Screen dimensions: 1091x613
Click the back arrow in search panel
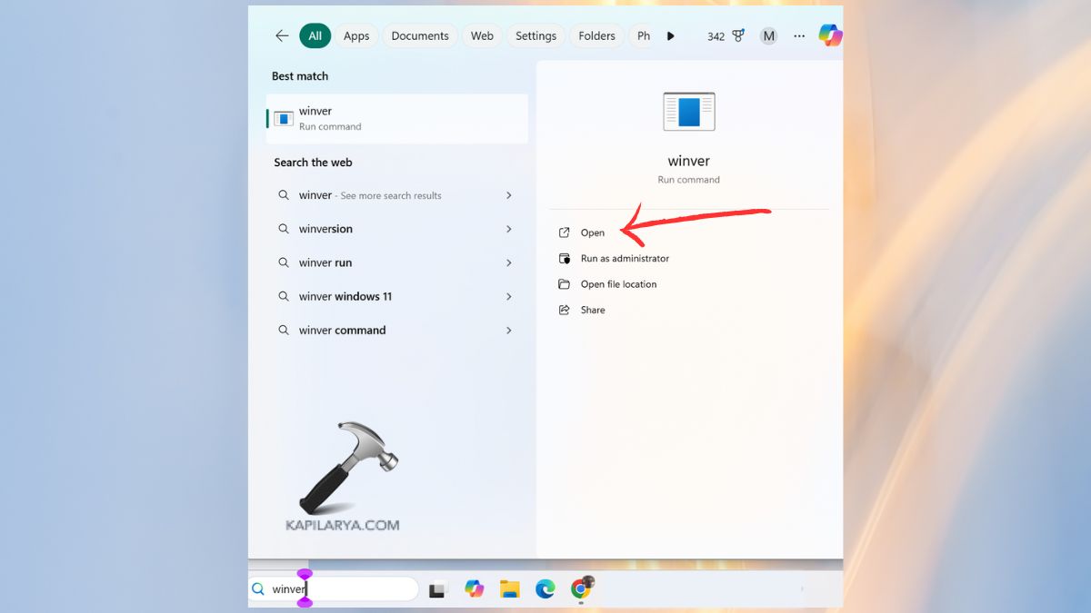coord(282,36)
